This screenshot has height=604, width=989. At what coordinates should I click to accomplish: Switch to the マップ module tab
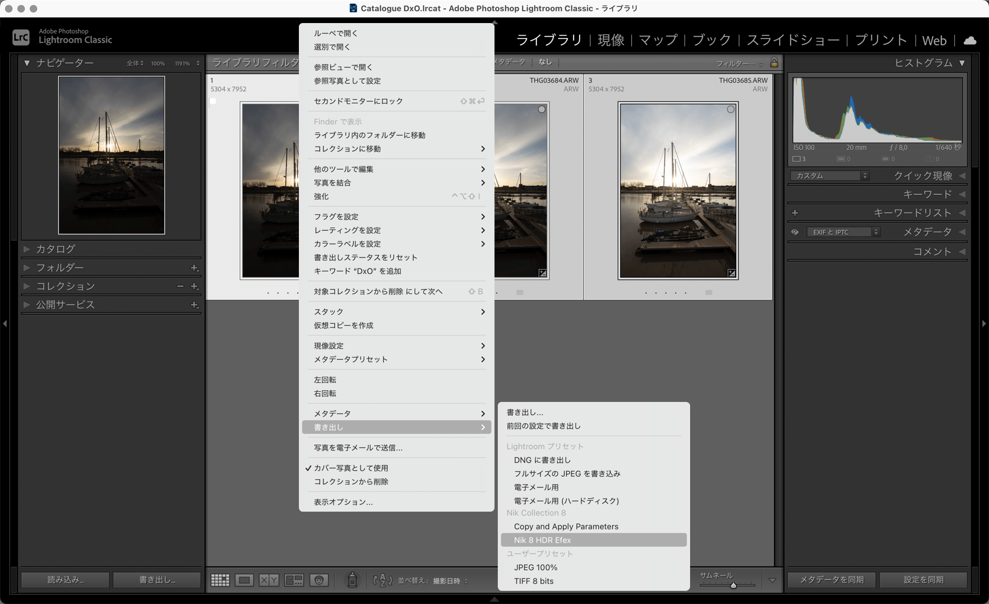(658, 40)
